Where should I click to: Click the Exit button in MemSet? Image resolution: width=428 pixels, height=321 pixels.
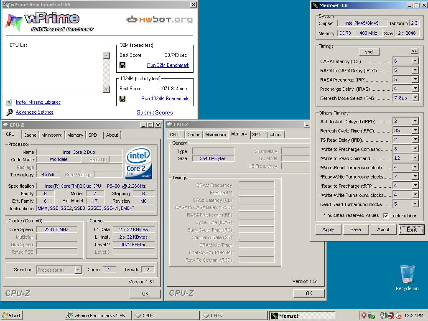pos(412,229)
